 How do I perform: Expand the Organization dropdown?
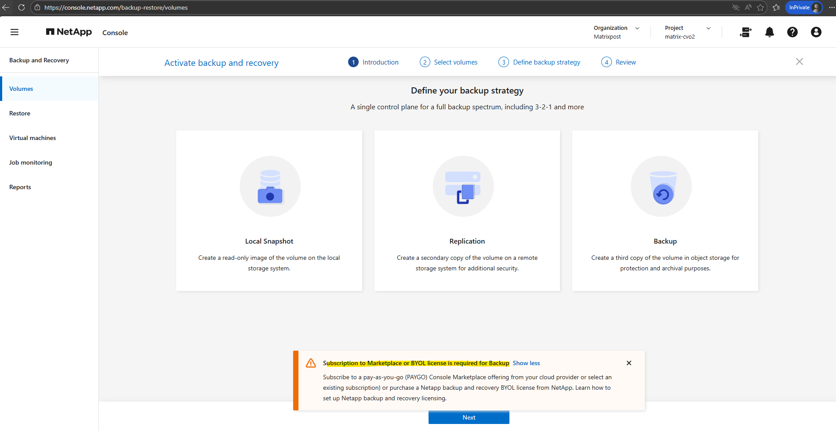point(637,28)
